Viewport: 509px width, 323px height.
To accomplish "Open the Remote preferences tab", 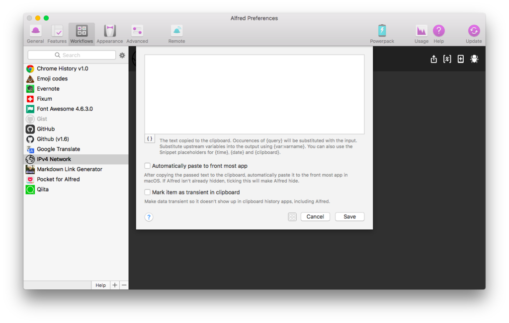I will (x=176, y=34).
